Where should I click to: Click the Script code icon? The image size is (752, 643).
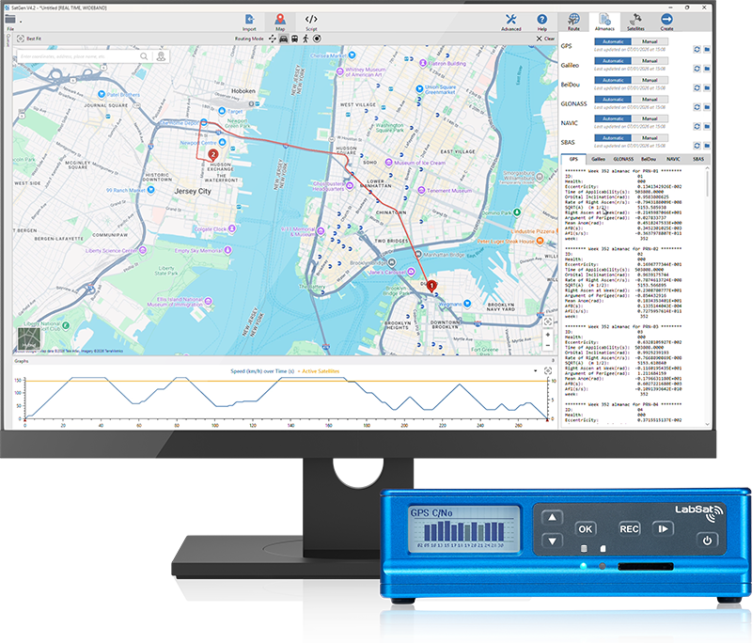(310, 21)
